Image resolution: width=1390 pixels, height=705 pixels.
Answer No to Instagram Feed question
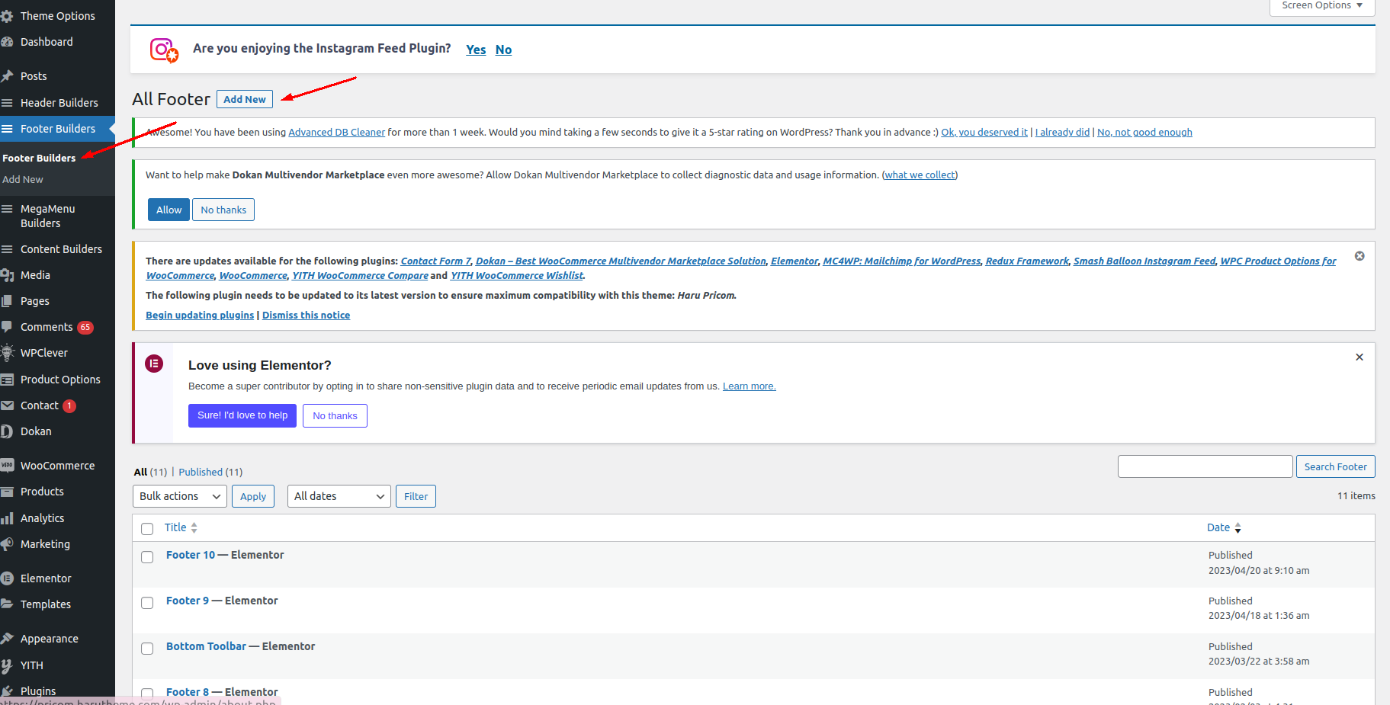coord(503,50)
